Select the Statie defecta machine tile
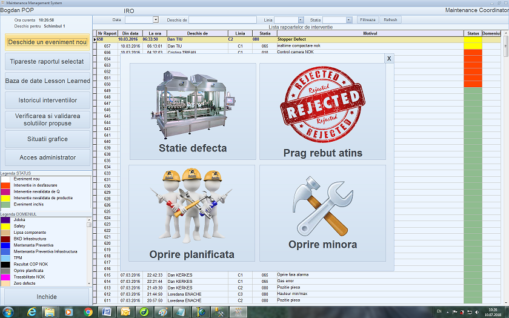This screenshot has width=509, height=318. tap(193, 111)
